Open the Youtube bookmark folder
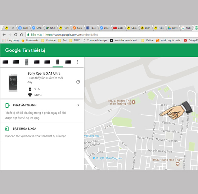This screenshot has height=194, width=198. [49, 40]
